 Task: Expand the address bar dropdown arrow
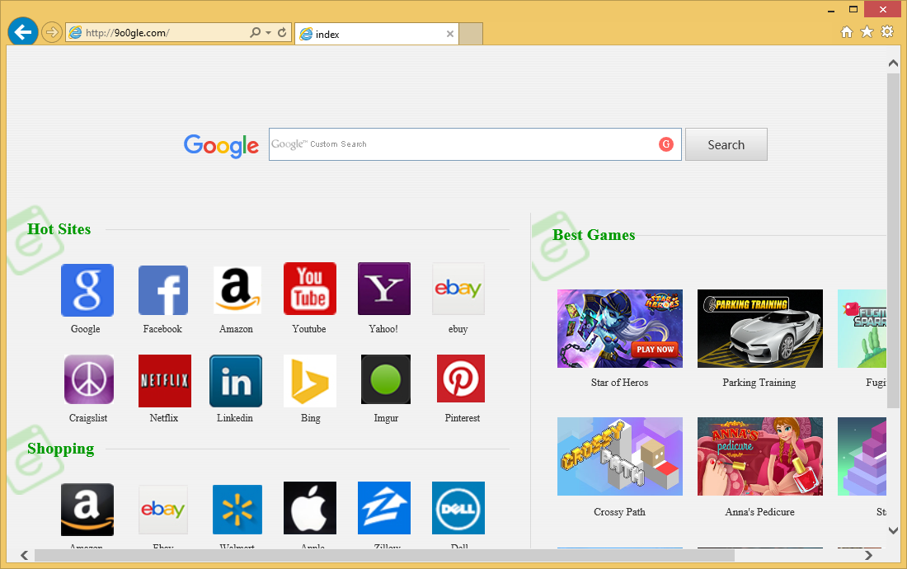269,33
